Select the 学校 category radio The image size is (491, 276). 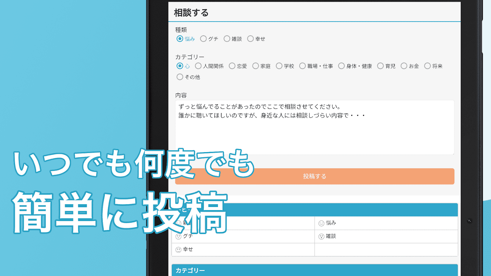279,66
